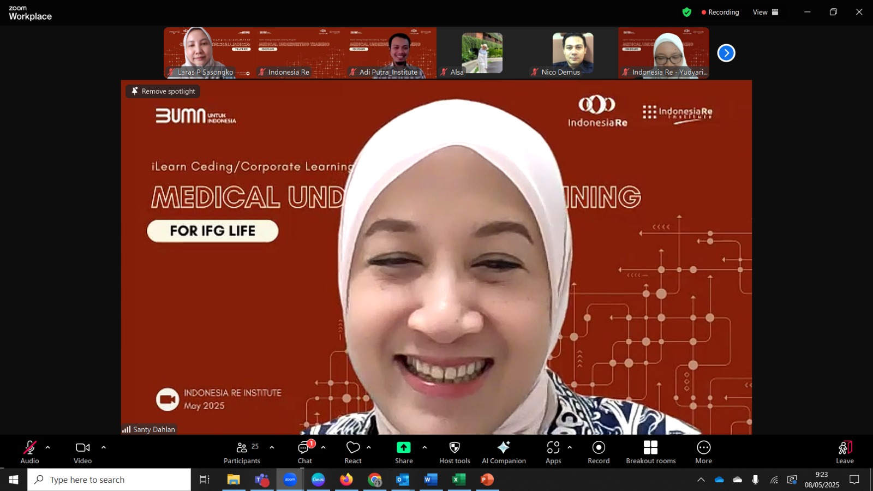Open the Windows Start menu
This screenshot has width=873, height=491.
click(14, 480)
